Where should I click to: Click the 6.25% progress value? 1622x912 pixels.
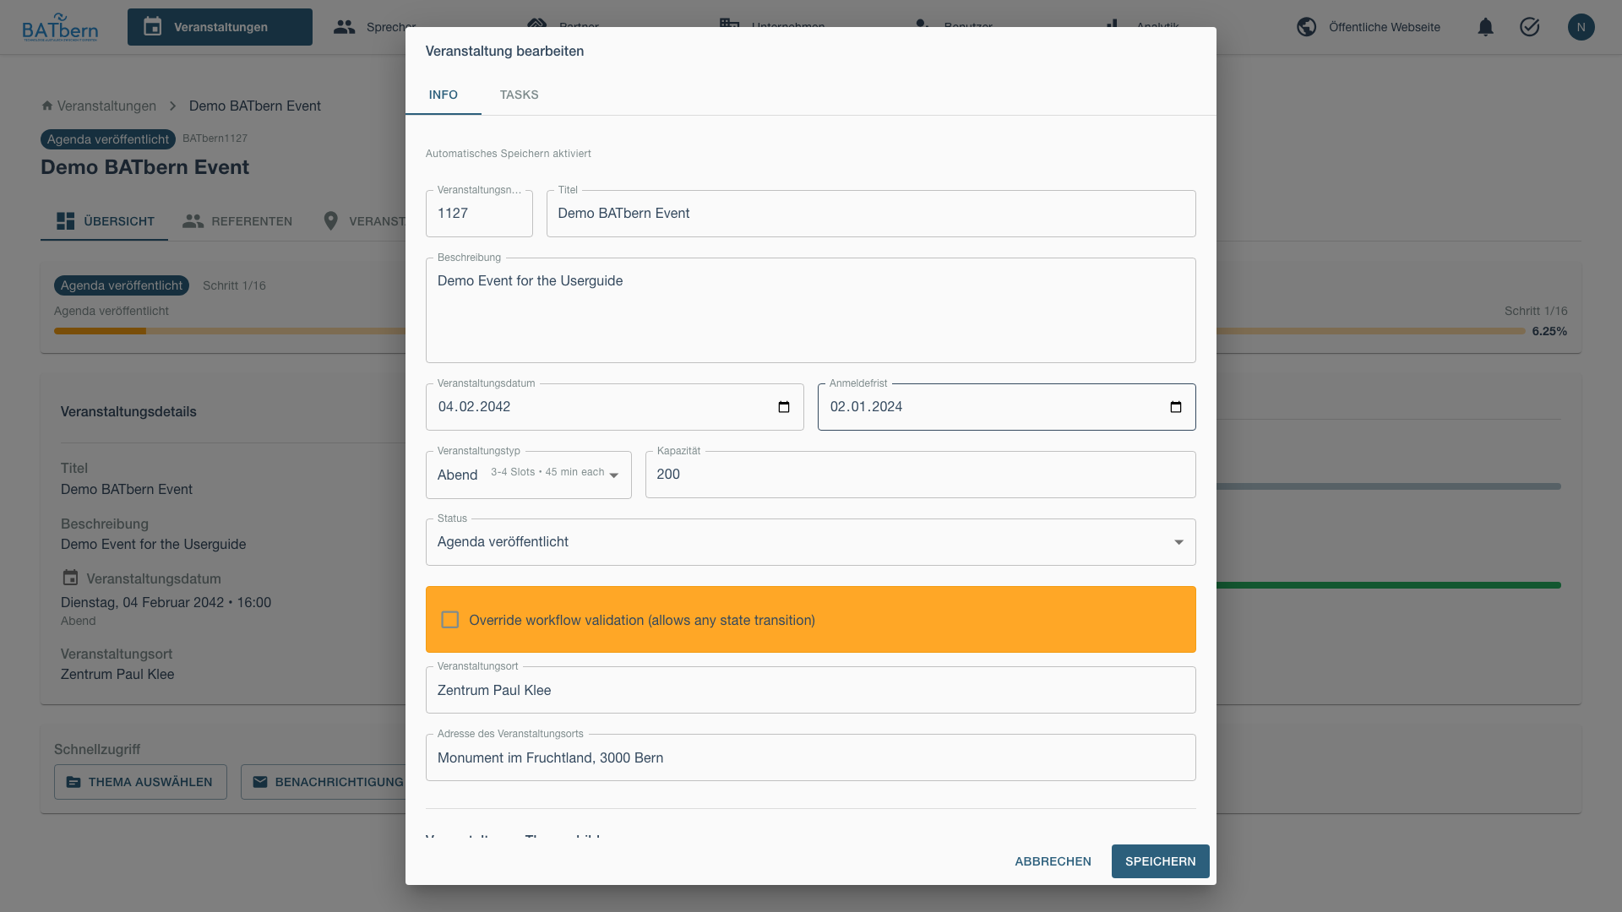tap(1549, 331)
